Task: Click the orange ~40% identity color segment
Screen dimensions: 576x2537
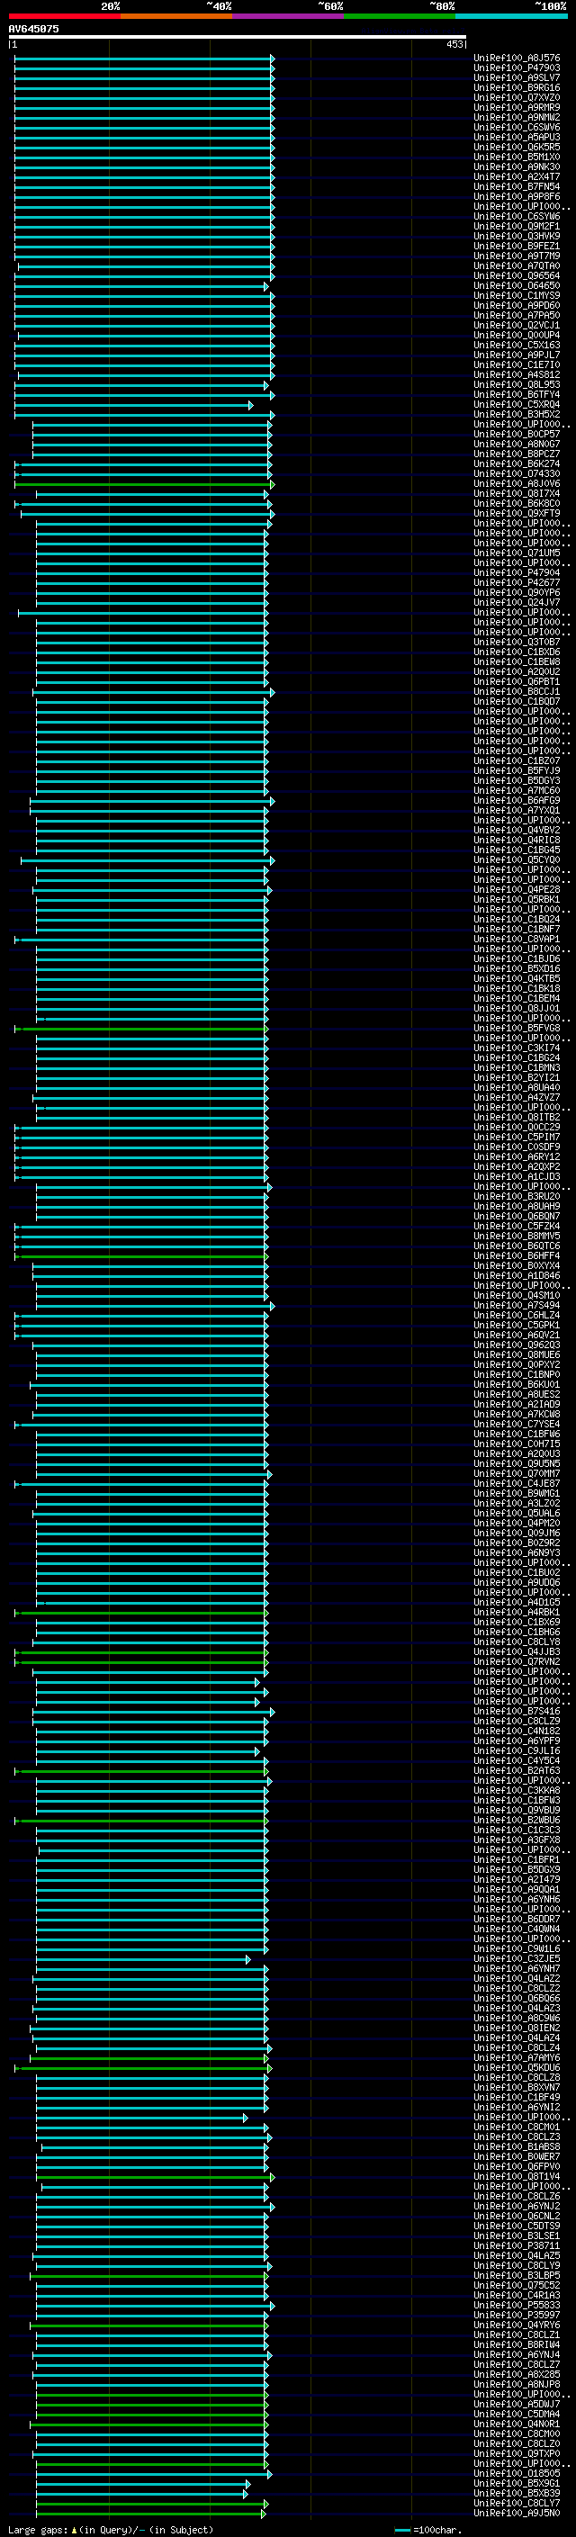Action: [x=175, y=17]
